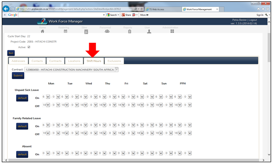The height and width of the screenshot is (164, 272).
Task: Click the horizontal scrollbar at bottom
Action: 134,160
